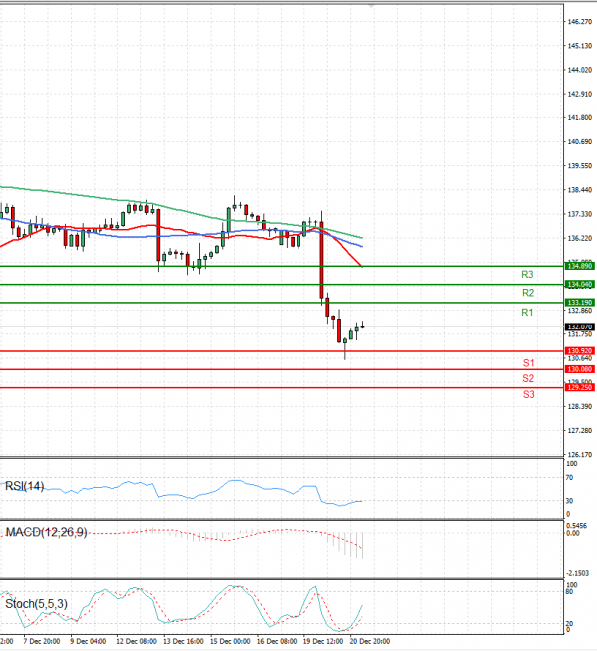Click the 126.170 price axis value

[x=579, y=455]
